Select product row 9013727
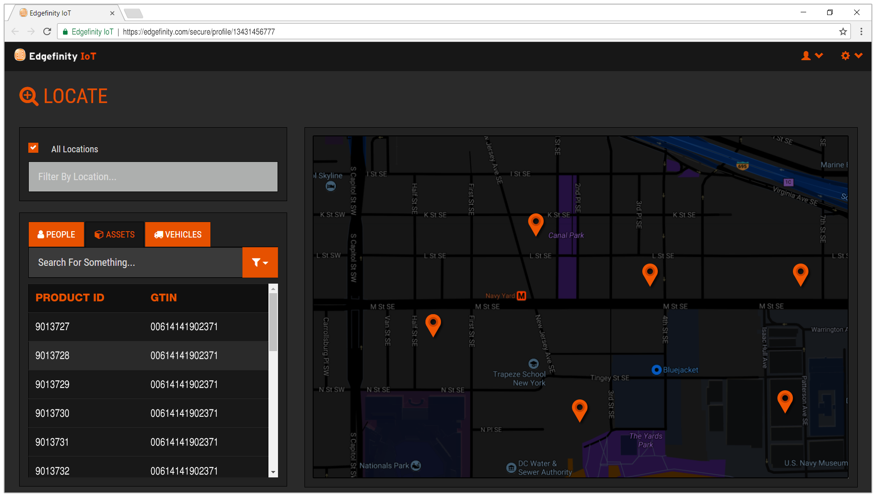The height and width of the screenshot is (497, 876). pyautogui.click(x=148, y=327)
